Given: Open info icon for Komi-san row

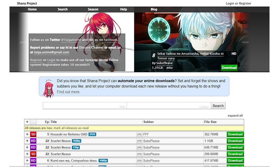Looking at the screenshot, I should (x=139, y=161).
